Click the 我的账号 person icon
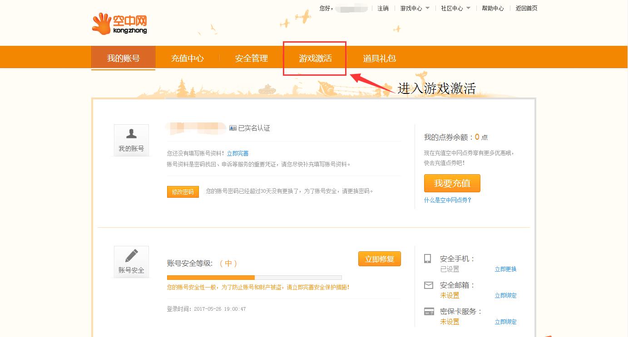 [131, 134]
